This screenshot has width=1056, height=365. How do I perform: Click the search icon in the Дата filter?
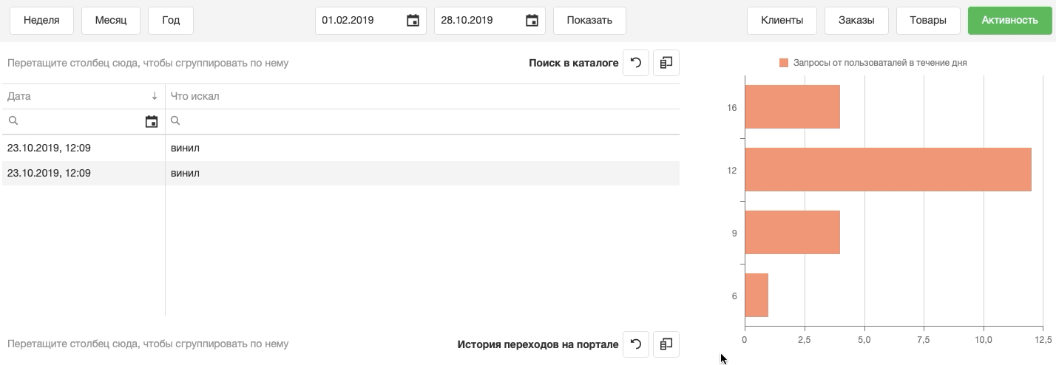coord(13,120)
